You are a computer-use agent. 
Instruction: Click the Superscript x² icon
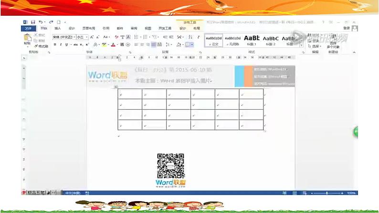(x=87, y=45)
